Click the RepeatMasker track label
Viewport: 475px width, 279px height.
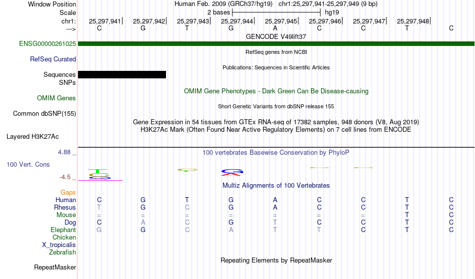(55, 267)
